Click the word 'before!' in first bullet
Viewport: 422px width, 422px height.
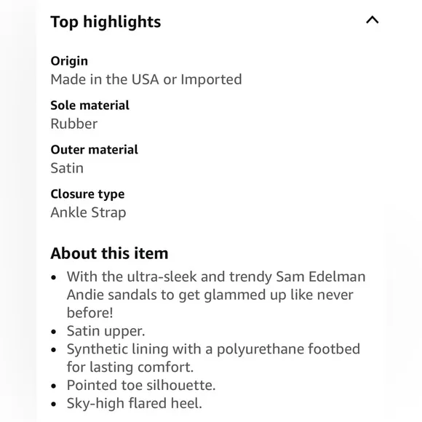89,313
